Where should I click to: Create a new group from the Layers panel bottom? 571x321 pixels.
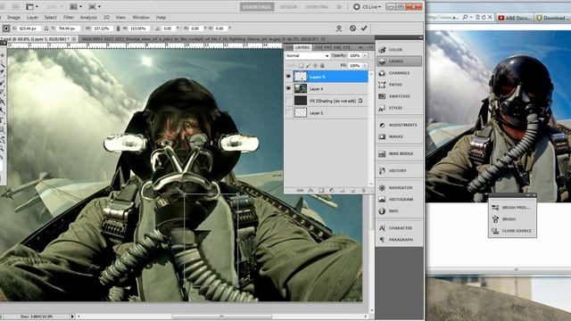point(343,190)
